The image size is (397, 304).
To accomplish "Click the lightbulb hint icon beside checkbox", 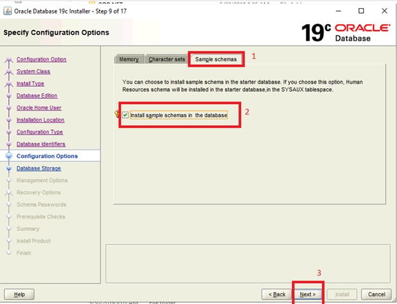I will pos(117,114).
